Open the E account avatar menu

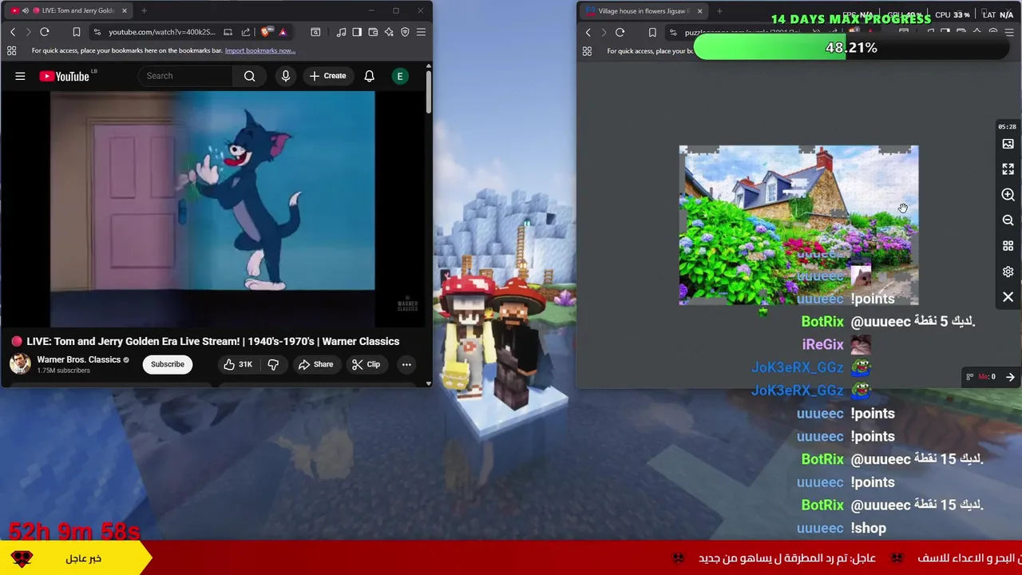(400, 76)
